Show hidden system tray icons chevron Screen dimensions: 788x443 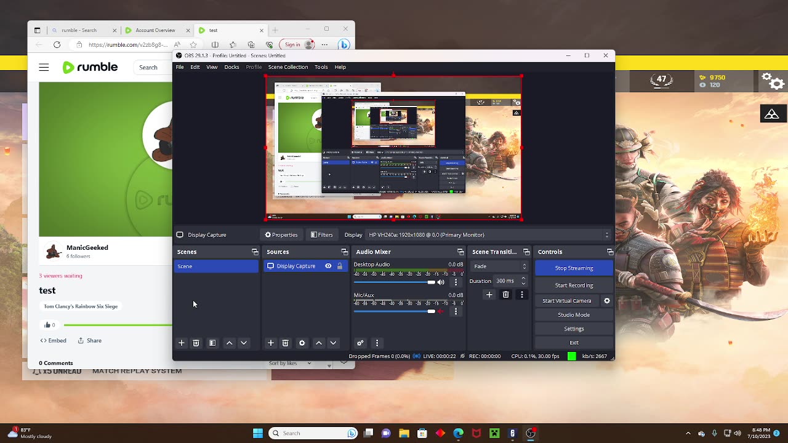[x=688, y=433]
